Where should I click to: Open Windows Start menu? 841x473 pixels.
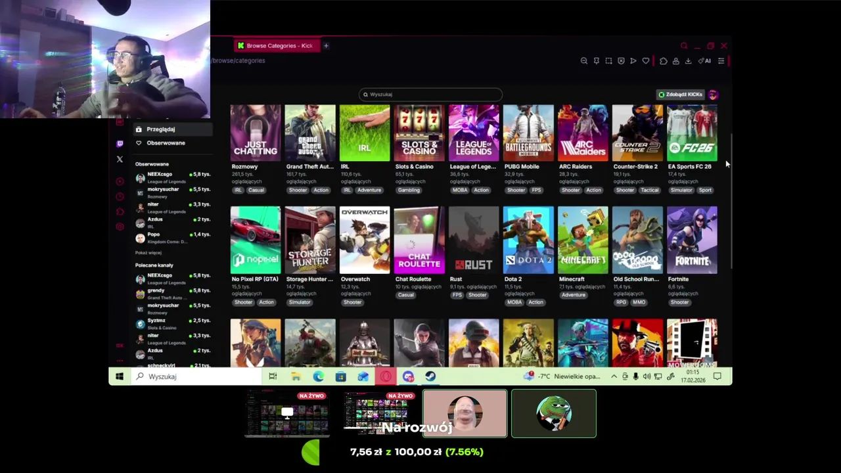(120, 376)
